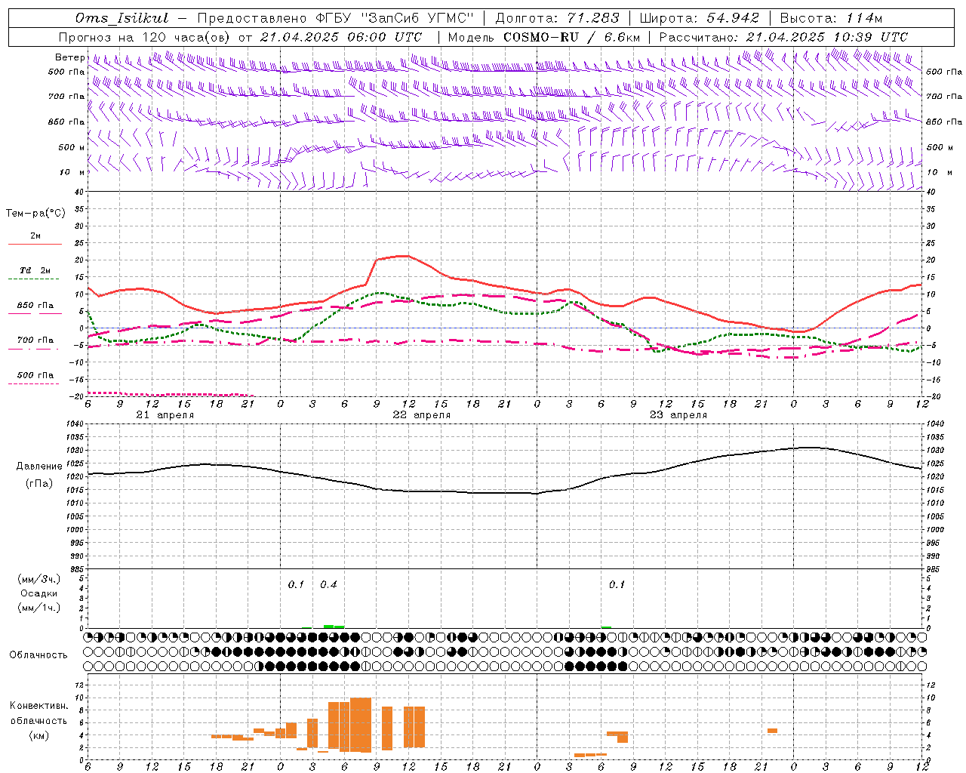Image resolution: width=966 pixels, height=773 pixels.
Task: Click the 850 гПа temperature legend label
Action: click(35, 306)
